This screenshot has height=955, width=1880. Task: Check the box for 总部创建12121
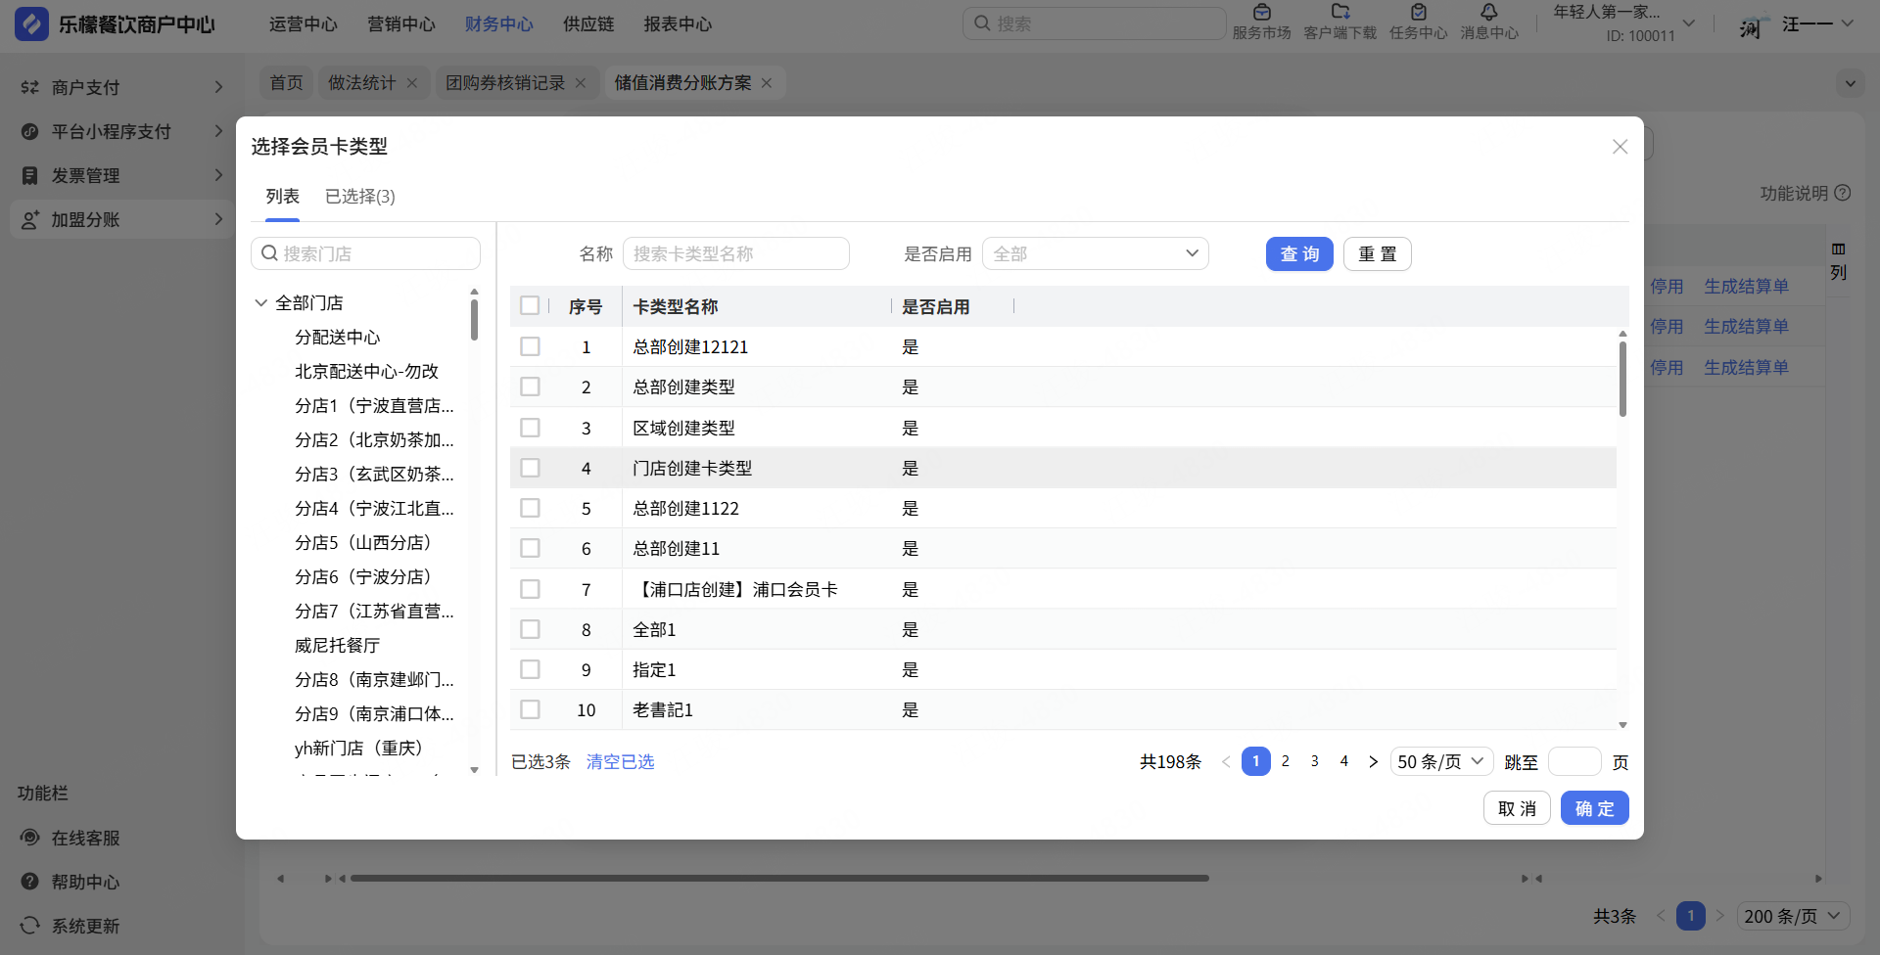530,346
